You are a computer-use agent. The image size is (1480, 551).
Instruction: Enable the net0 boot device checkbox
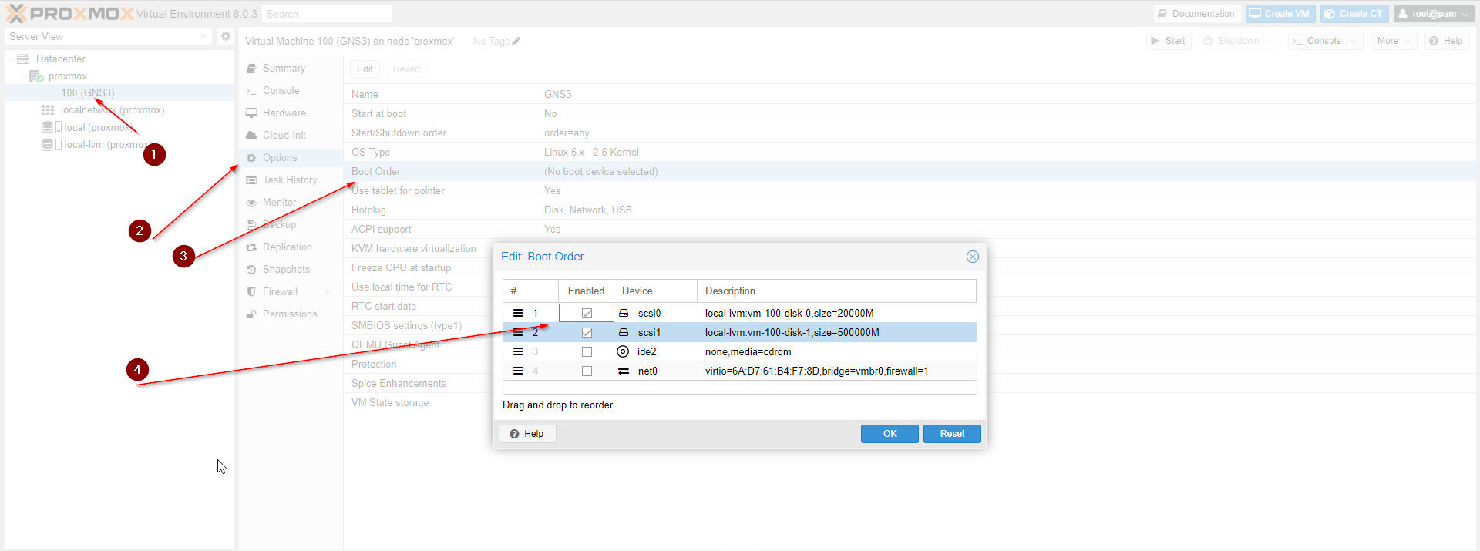(587, 371)
